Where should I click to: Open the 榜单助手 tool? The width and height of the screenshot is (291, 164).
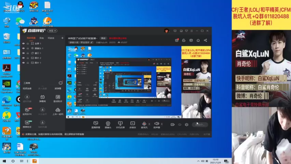27,124
